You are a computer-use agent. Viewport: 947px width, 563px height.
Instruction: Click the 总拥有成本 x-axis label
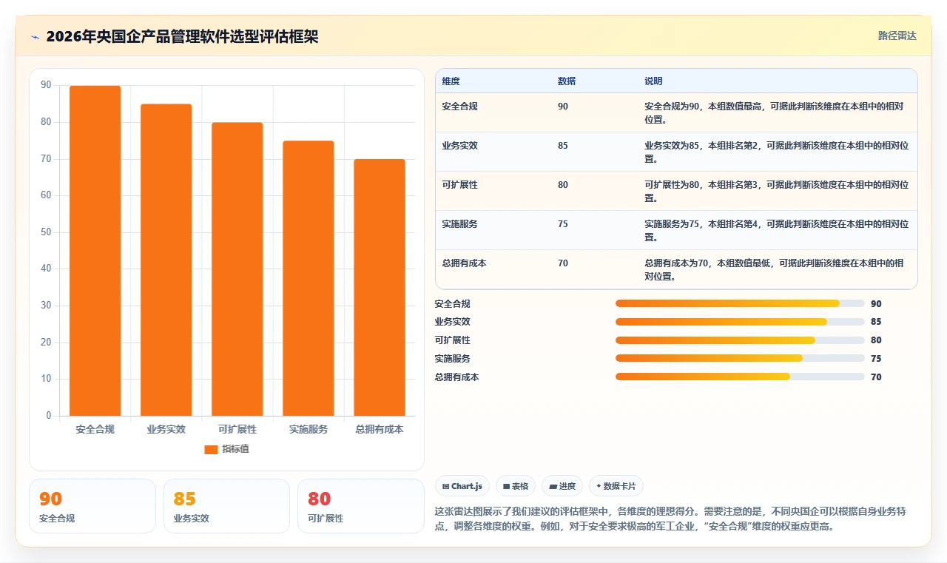[x=379, y=429]
